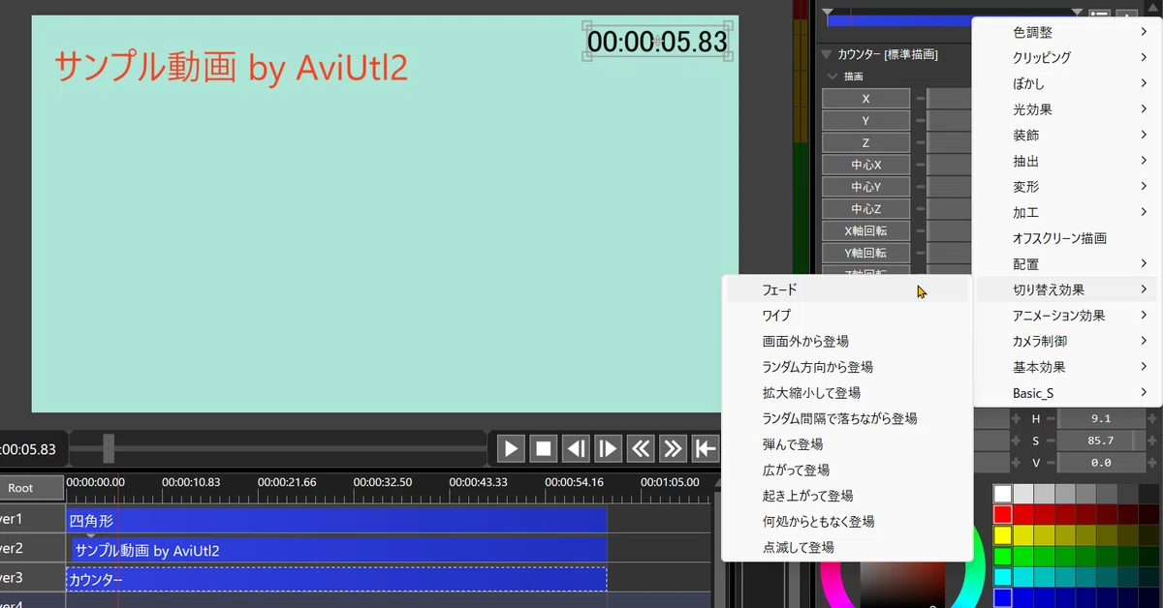This screenshot has height=608, width=1163.
Task: Open the 抽出 submenu
Action: click(1069, 161)
